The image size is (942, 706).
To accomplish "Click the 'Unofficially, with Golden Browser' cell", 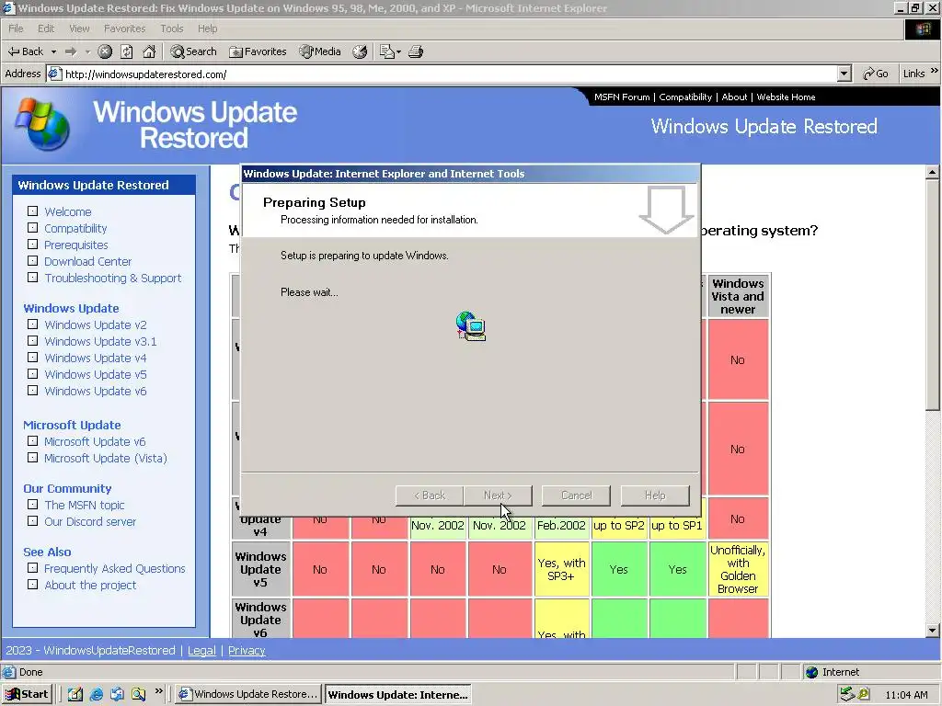I will pyautogui.click(x=738, y=569).
